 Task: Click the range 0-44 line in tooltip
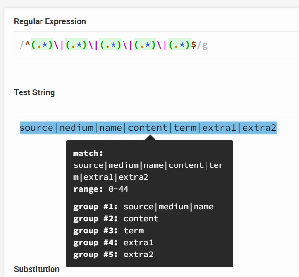click(x=101, y=189)
